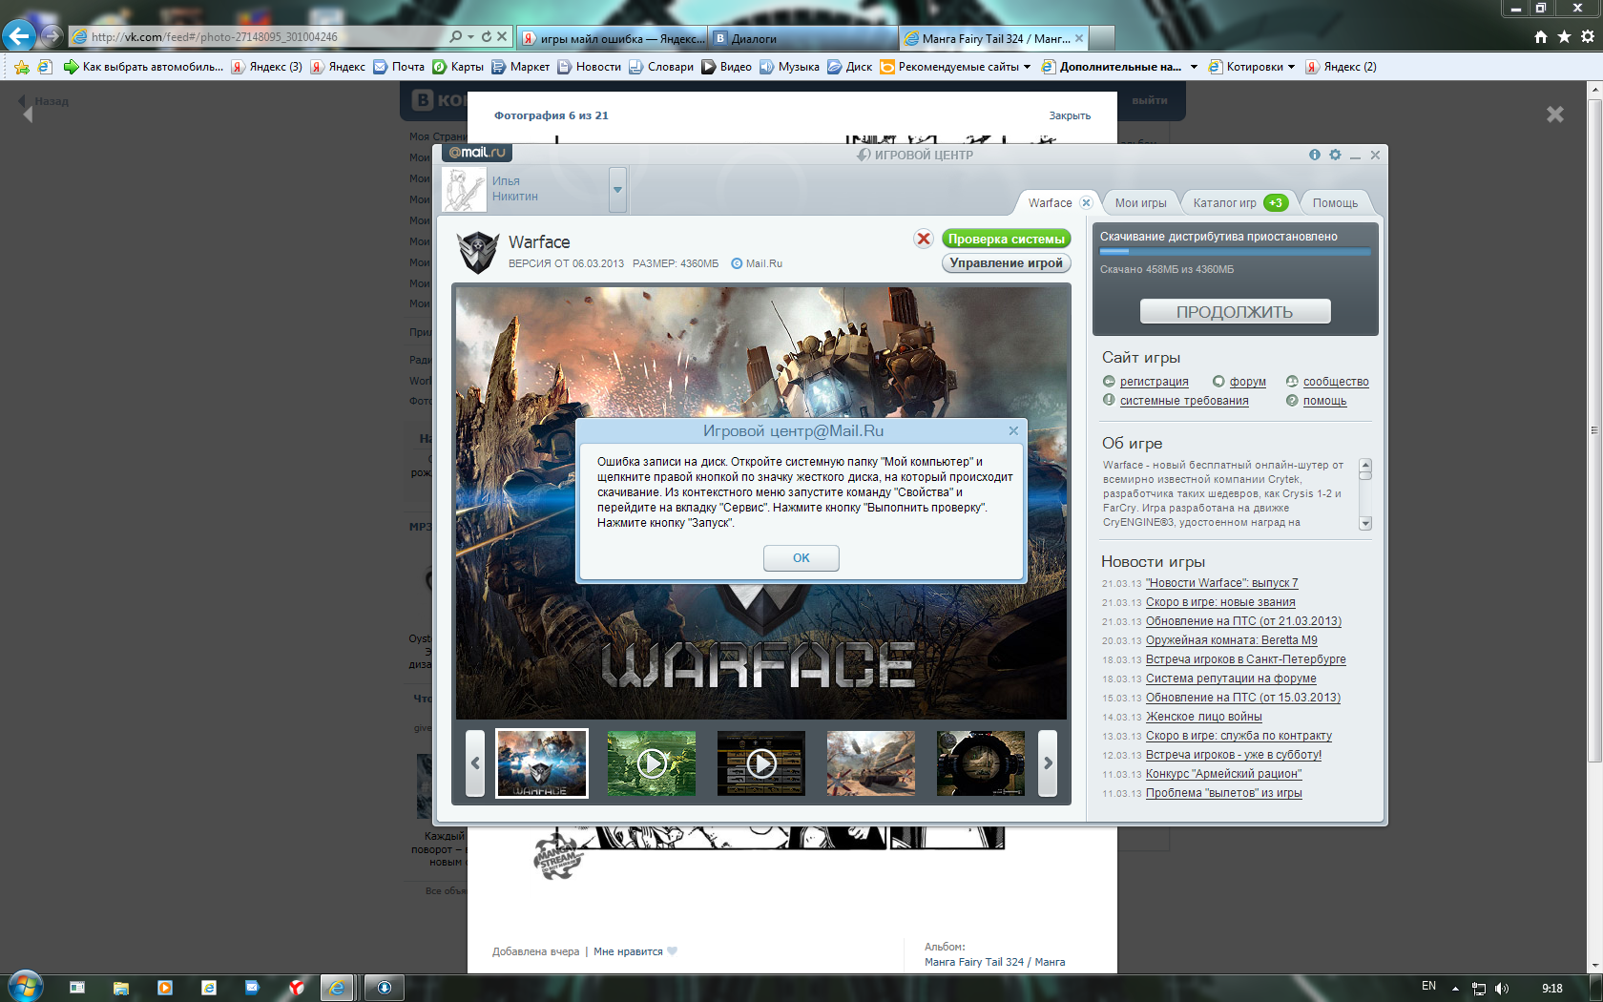Click the OK button in error dialog
The image size is (1603, 1002).
pos(801,558)
